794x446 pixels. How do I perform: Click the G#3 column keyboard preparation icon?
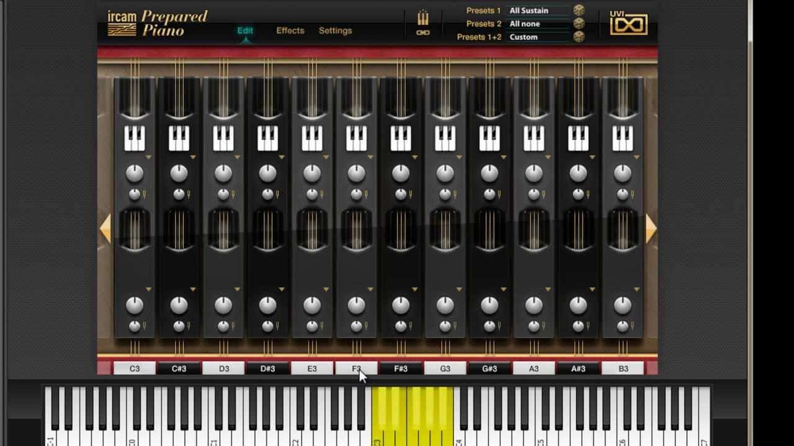(489, 139)
